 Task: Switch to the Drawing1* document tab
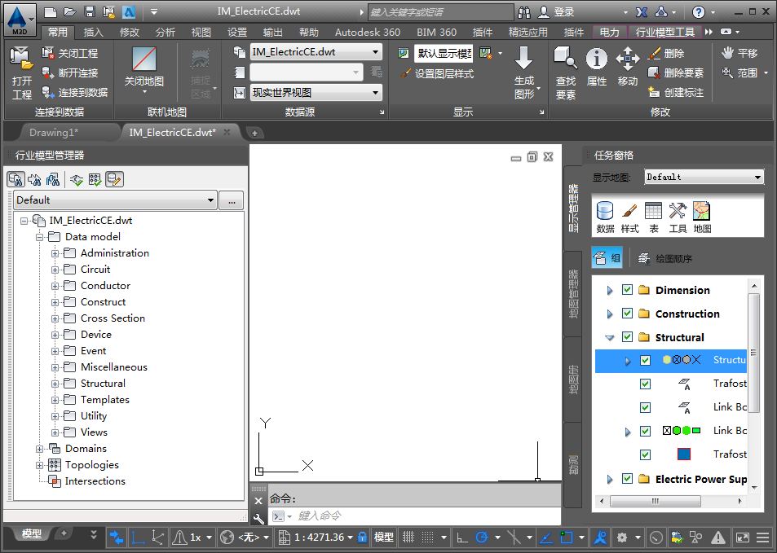pyautogui.click(x=54, y=132)
